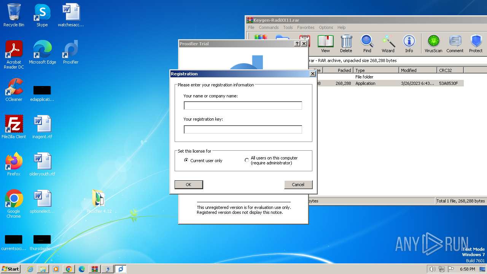Screen dimensions: 487x274
Task: Launch CCleaner from the desktop
Action: pos(14,90)
